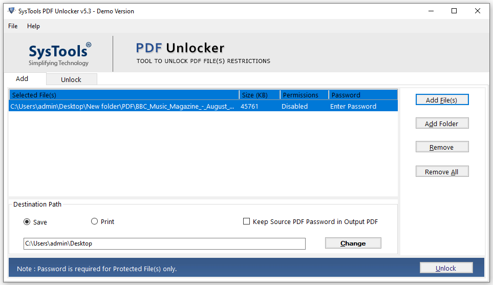Click the Add File(s) button
The height and width of the screenshot is (285, 493).
click(x=442, y=100)
